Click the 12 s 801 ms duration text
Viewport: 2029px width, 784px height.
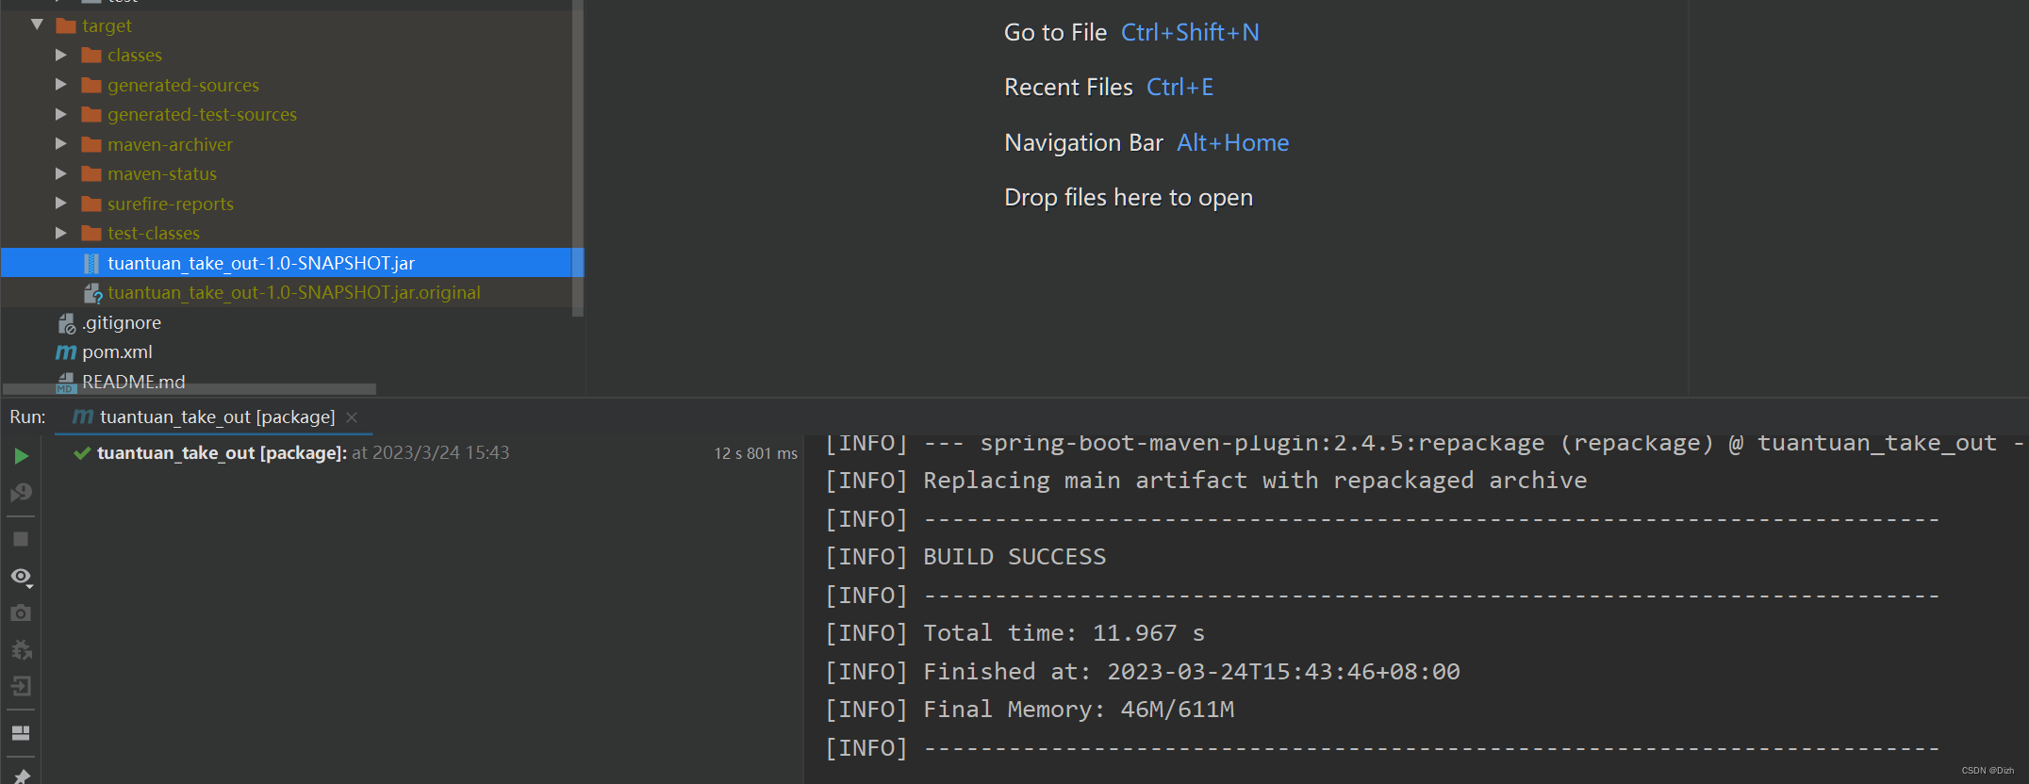tap(756, 454)
